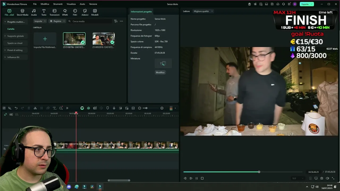Click the Esporta button

coord(307,4)
